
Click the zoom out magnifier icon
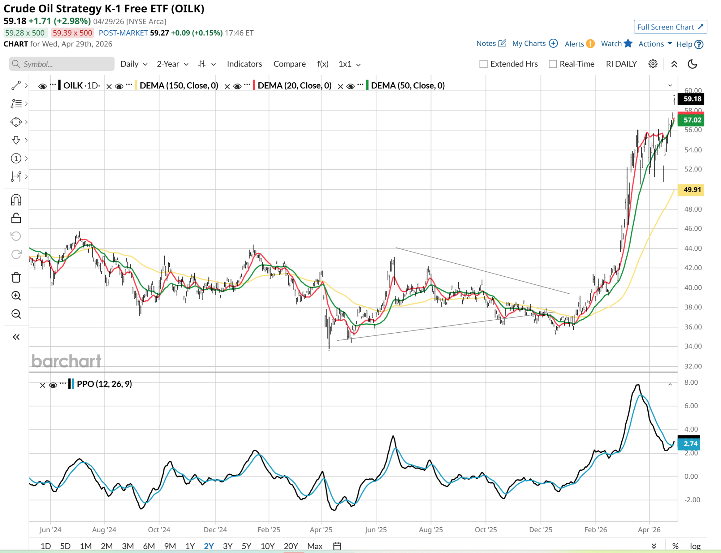click(x=16, y=314)
